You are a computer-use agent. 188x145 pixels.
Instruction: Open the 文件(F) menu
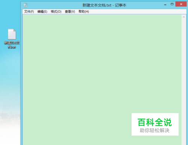[x=29, y=12]
